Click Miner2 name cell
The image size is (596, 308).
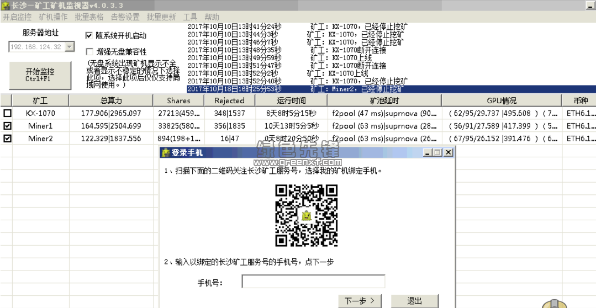click(x=40, y=139)
